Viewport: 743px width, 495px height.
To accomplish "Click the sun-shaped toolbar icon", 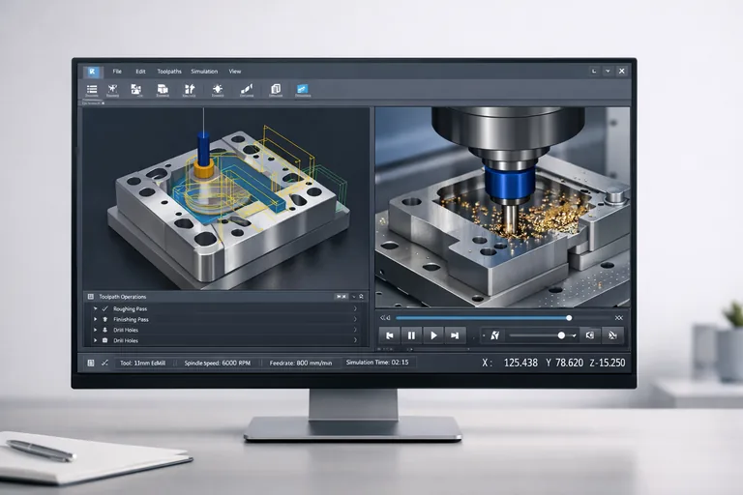I will point(218,89).
